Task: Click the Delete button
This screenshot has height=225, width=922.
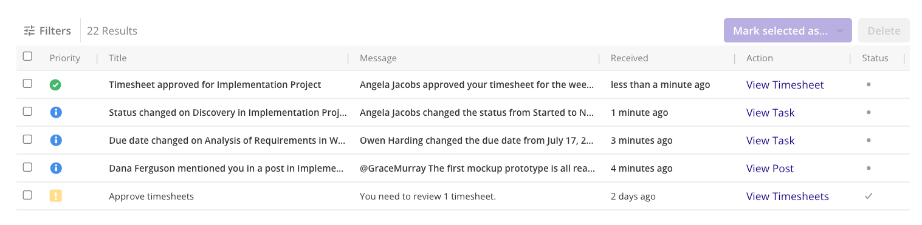Action: tap(884, 30)
